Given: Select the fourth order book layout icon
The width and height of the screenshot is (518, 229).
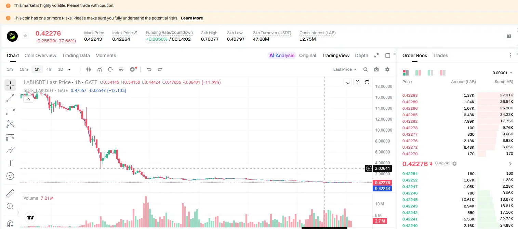Looking at the screenshot, I should click(443, 73).
